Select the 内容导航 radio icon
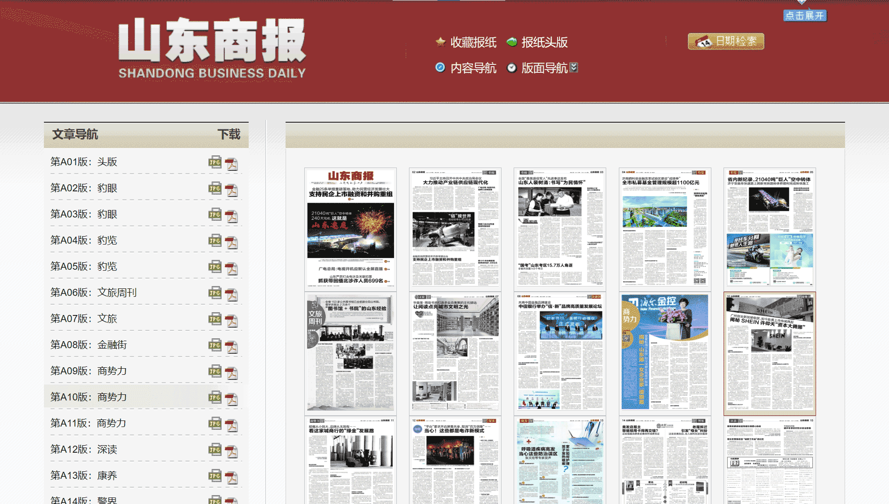This screenshot has height=504, width=889. tap(440, 67)
